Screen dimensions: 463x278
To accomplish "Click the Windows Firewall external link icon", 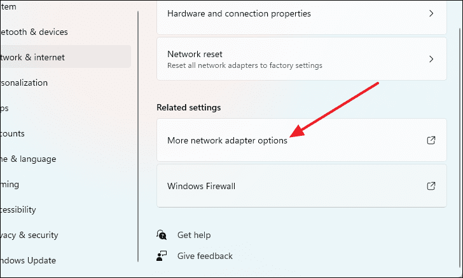I will 431,186.
